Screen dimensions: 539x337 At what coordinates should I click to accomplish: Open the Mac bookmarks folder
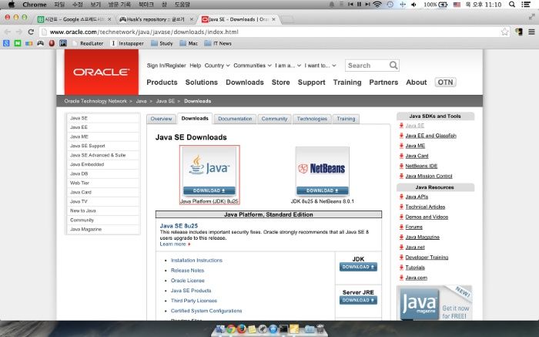[x=189, y=43]
